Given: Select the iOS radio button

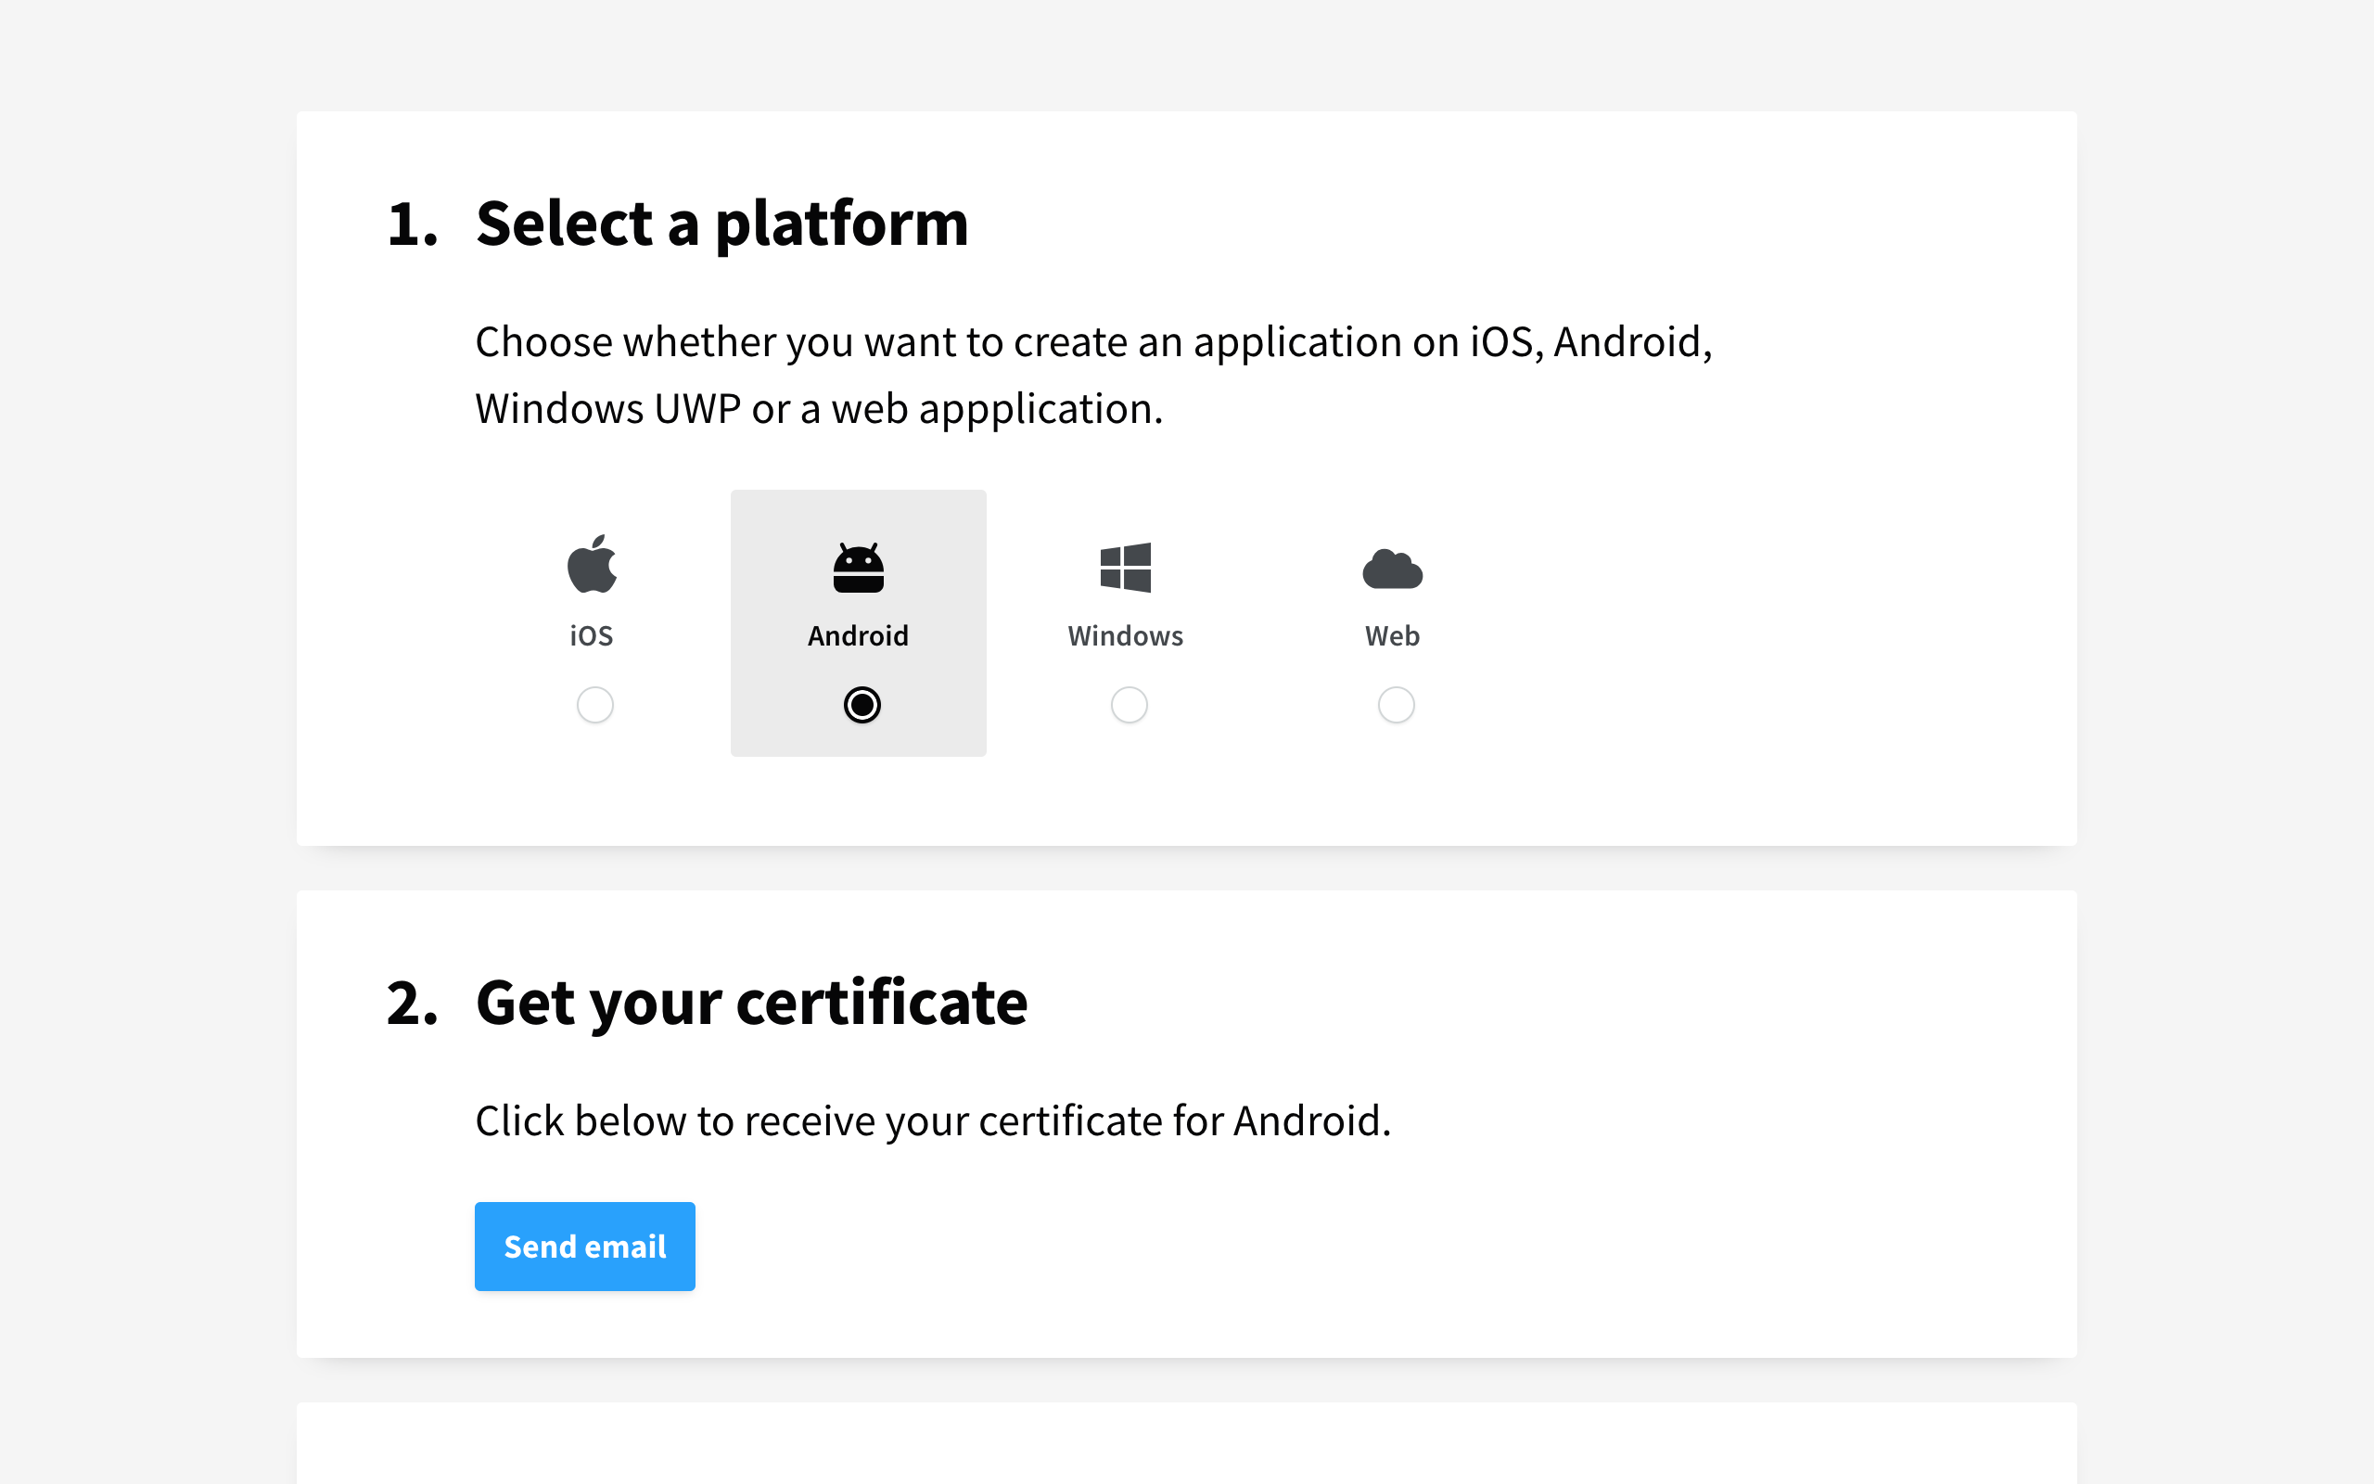Looking at the screenshot, I should pos(594,705).
